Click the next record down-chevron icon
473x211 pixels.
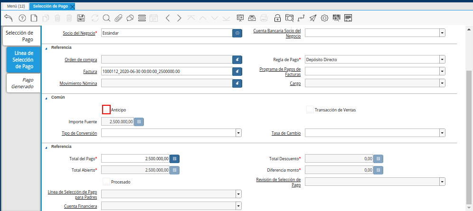pos(215,18)
